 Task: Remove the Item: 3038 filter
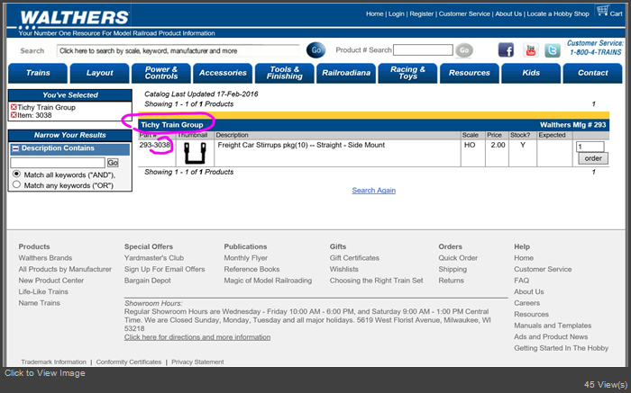point(14,115)
